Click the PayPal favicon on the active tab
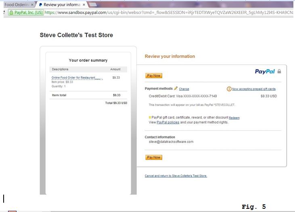This screenshot has height=212, width=295. pyautogui.click(x=40, y=5)
